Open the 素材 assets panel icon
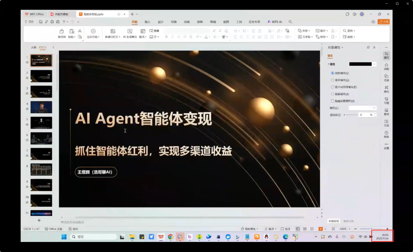Viewport: 413px width, 252px height. pyautogui.click(x=386, y=112)
